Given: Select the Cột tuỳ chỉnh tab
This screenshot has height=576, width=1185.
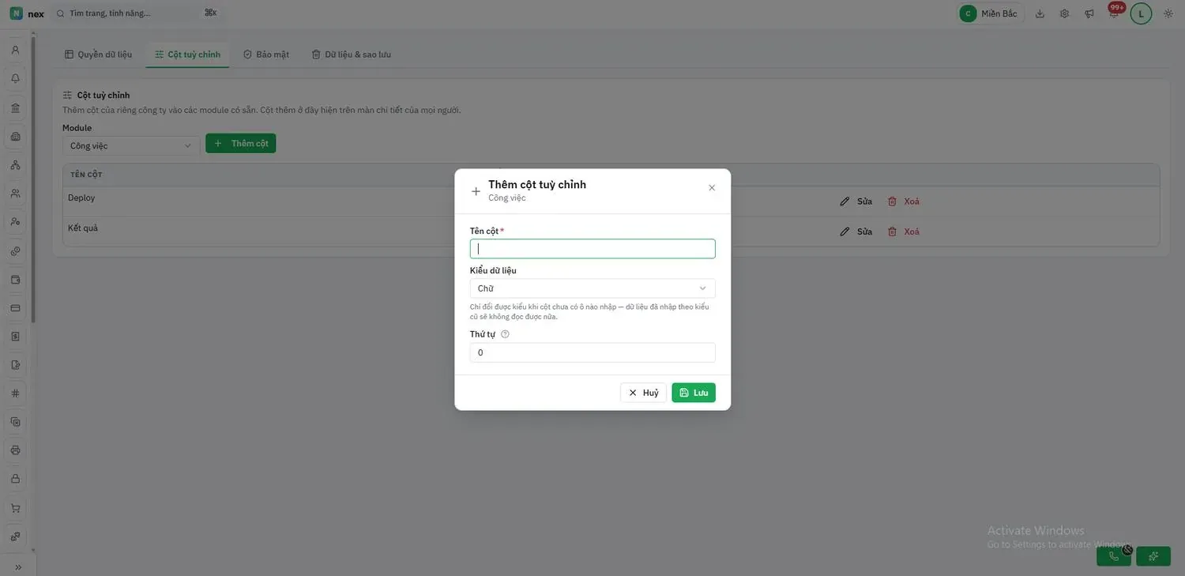Looking at the screenshot, I should [x=187, y=55].
